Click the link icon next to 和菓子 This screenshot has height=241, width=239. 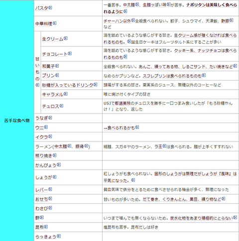(x=57, y=66)
